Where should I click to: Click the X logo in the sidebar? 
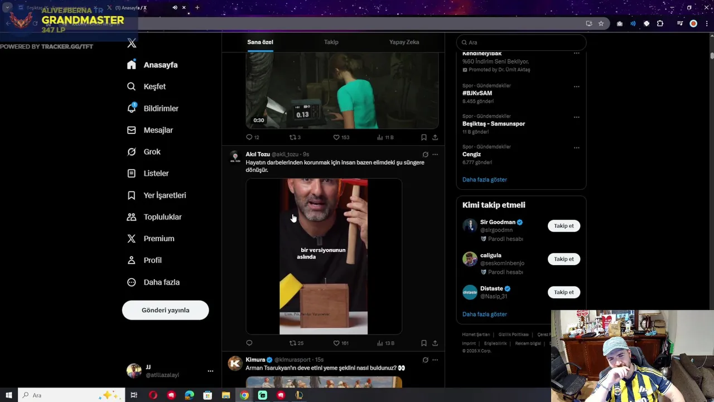132,43
